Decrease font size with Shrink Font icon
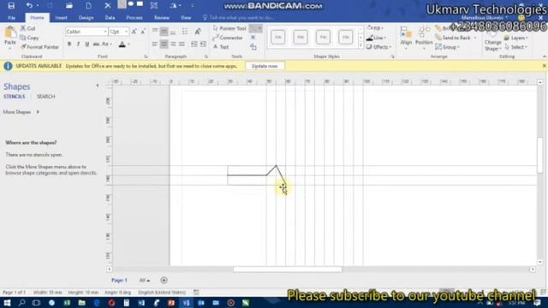The width and height of the screenshot is (548, 308). pos(143,32)
